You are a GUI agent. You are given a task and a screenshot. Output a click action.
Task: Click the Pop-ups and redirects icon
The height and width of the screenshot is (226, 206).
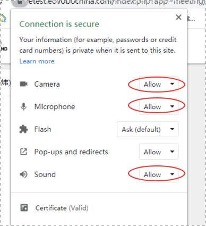click(x=23, y=152)
